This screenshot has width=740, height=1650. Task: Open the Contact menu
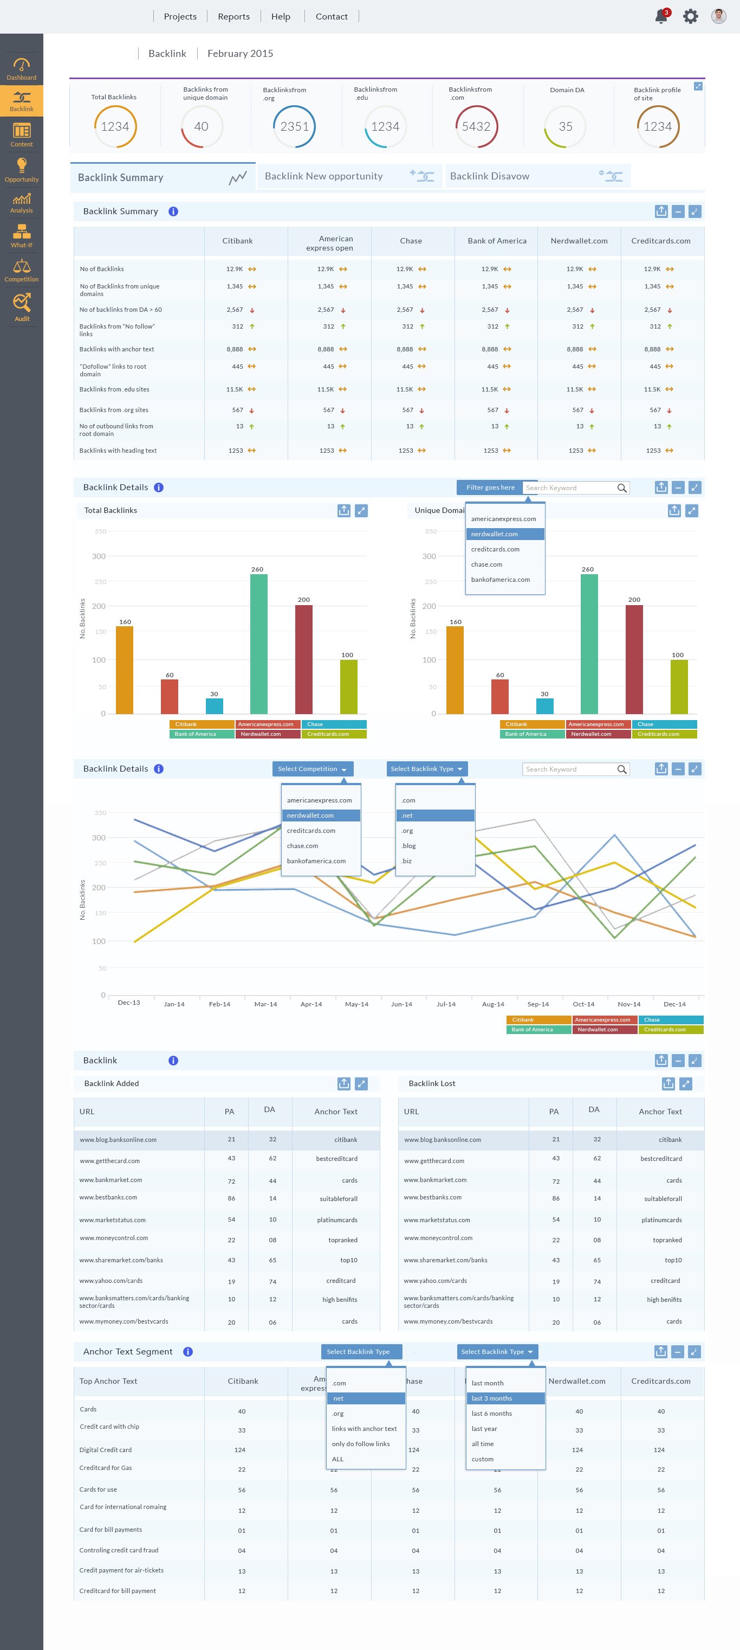(x=332, y=17)
